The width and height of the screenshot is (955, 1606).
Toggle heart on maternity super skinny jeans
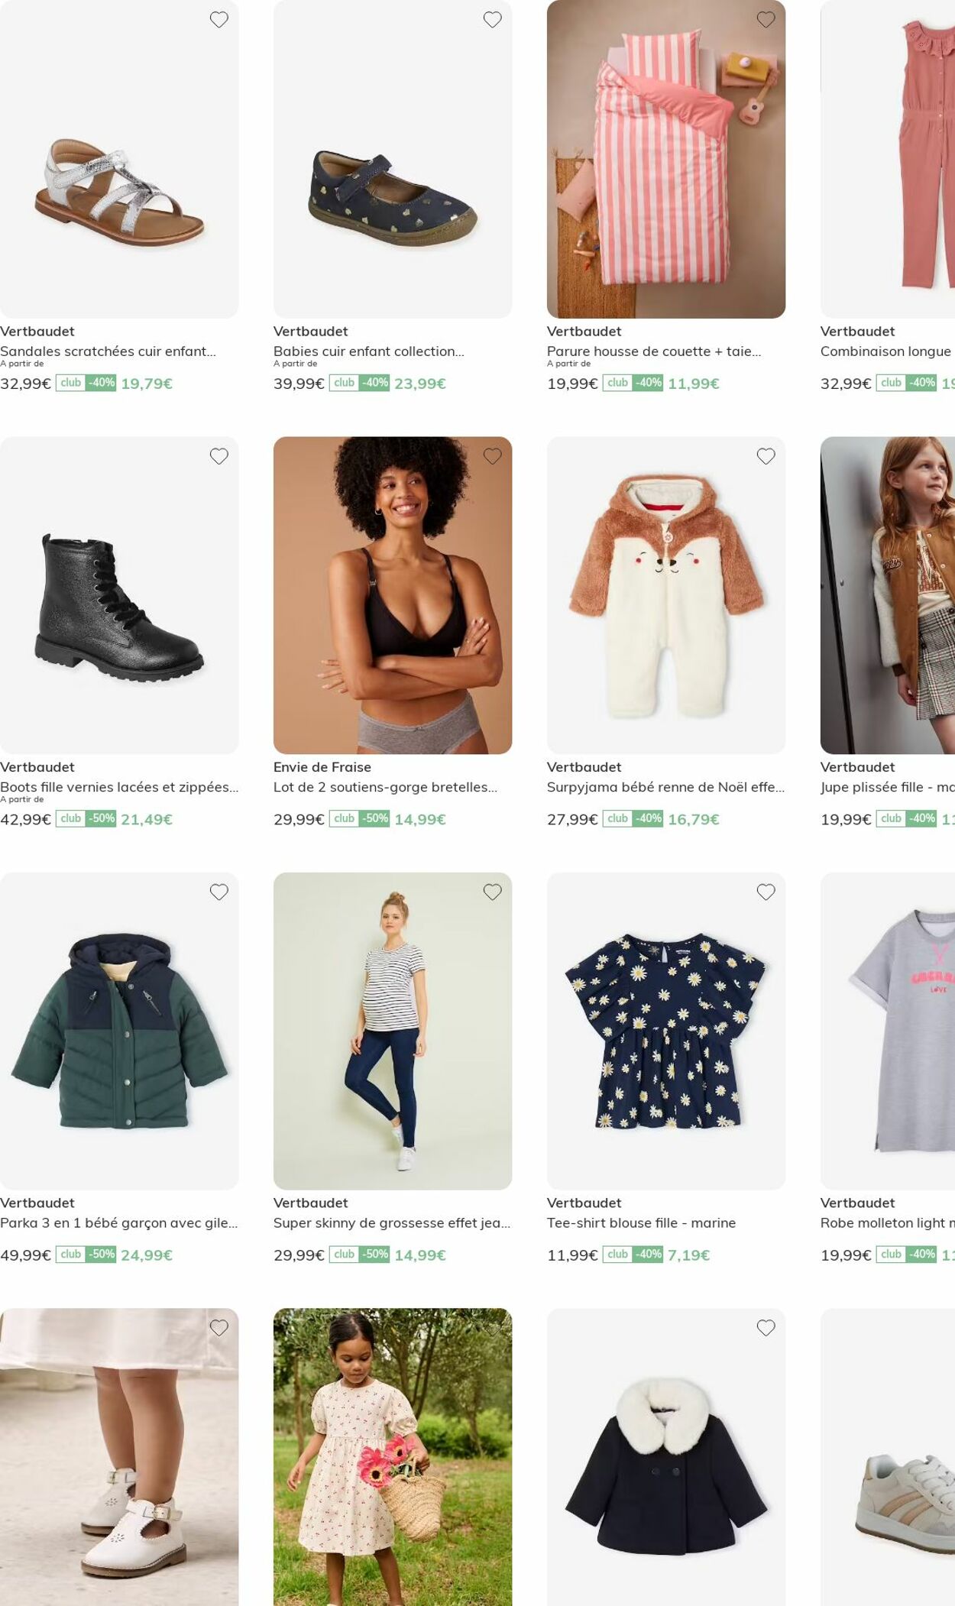coord(492,892)
